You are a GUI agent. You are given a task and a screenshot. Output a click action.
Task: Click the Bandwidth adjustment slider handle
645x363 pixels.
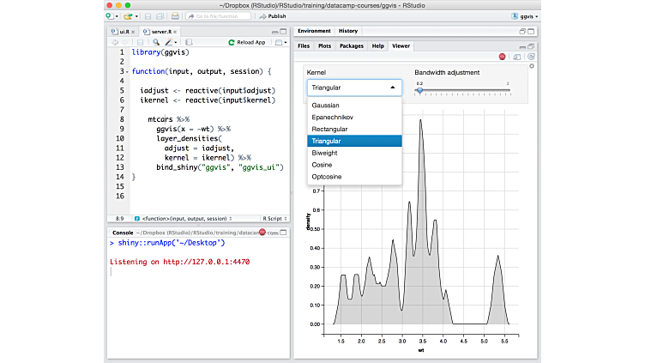click(x=419, y=90)
